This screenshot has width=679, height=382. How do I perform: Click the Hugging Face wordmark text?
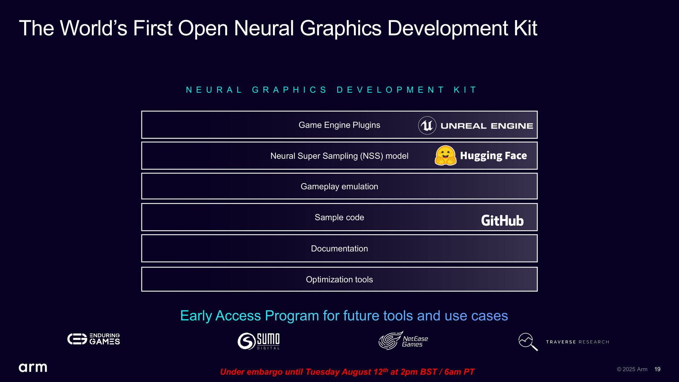[493, 156]
